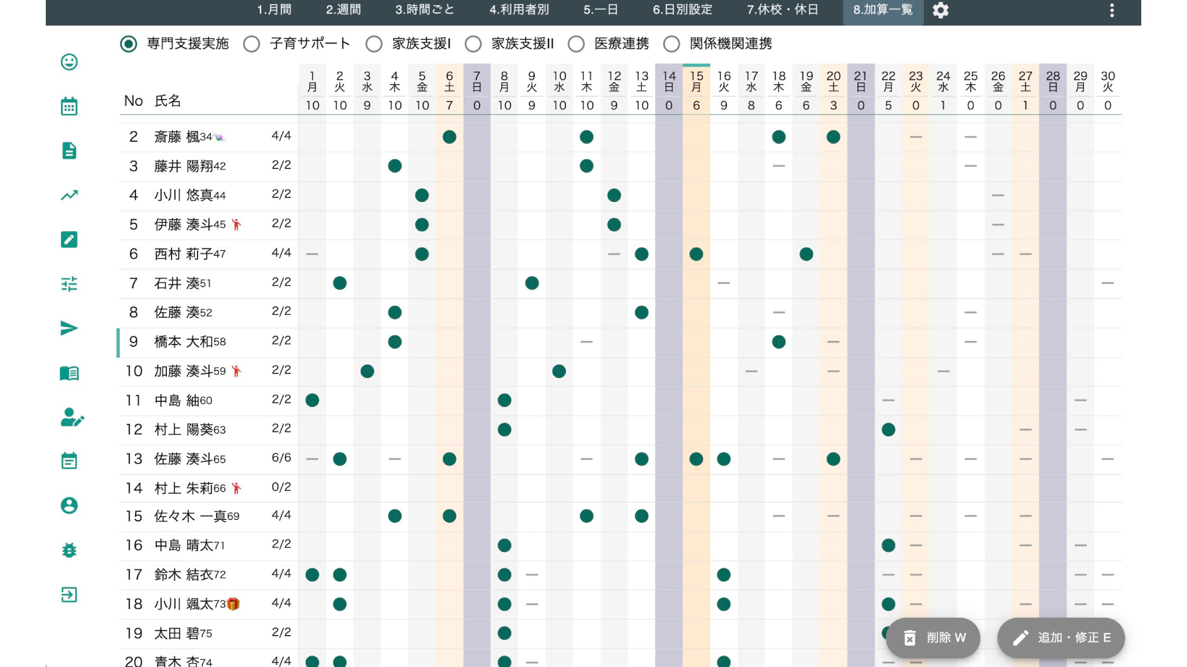Click the document file sidebar icon
The image size is (1187, 667).
pyautogui.click(x=69, y=151)
